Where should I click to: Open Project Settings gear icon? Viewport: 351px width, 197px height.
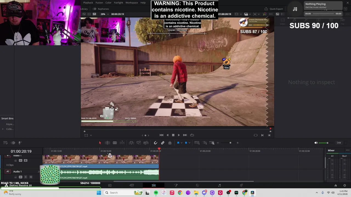point(345,186)
